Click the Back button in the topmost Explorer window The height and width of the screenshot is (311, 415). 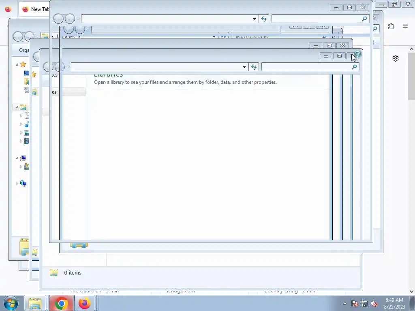pyautogui.click(x=58, y=19)
